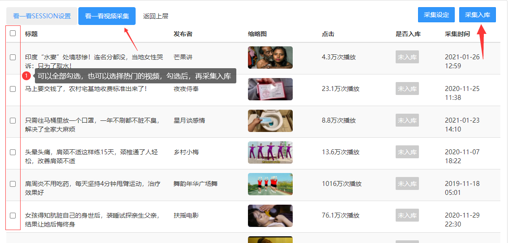Check the box for 印度"水妻" video row
Viewport: 508px width, 243px height.
click(13, 58)
